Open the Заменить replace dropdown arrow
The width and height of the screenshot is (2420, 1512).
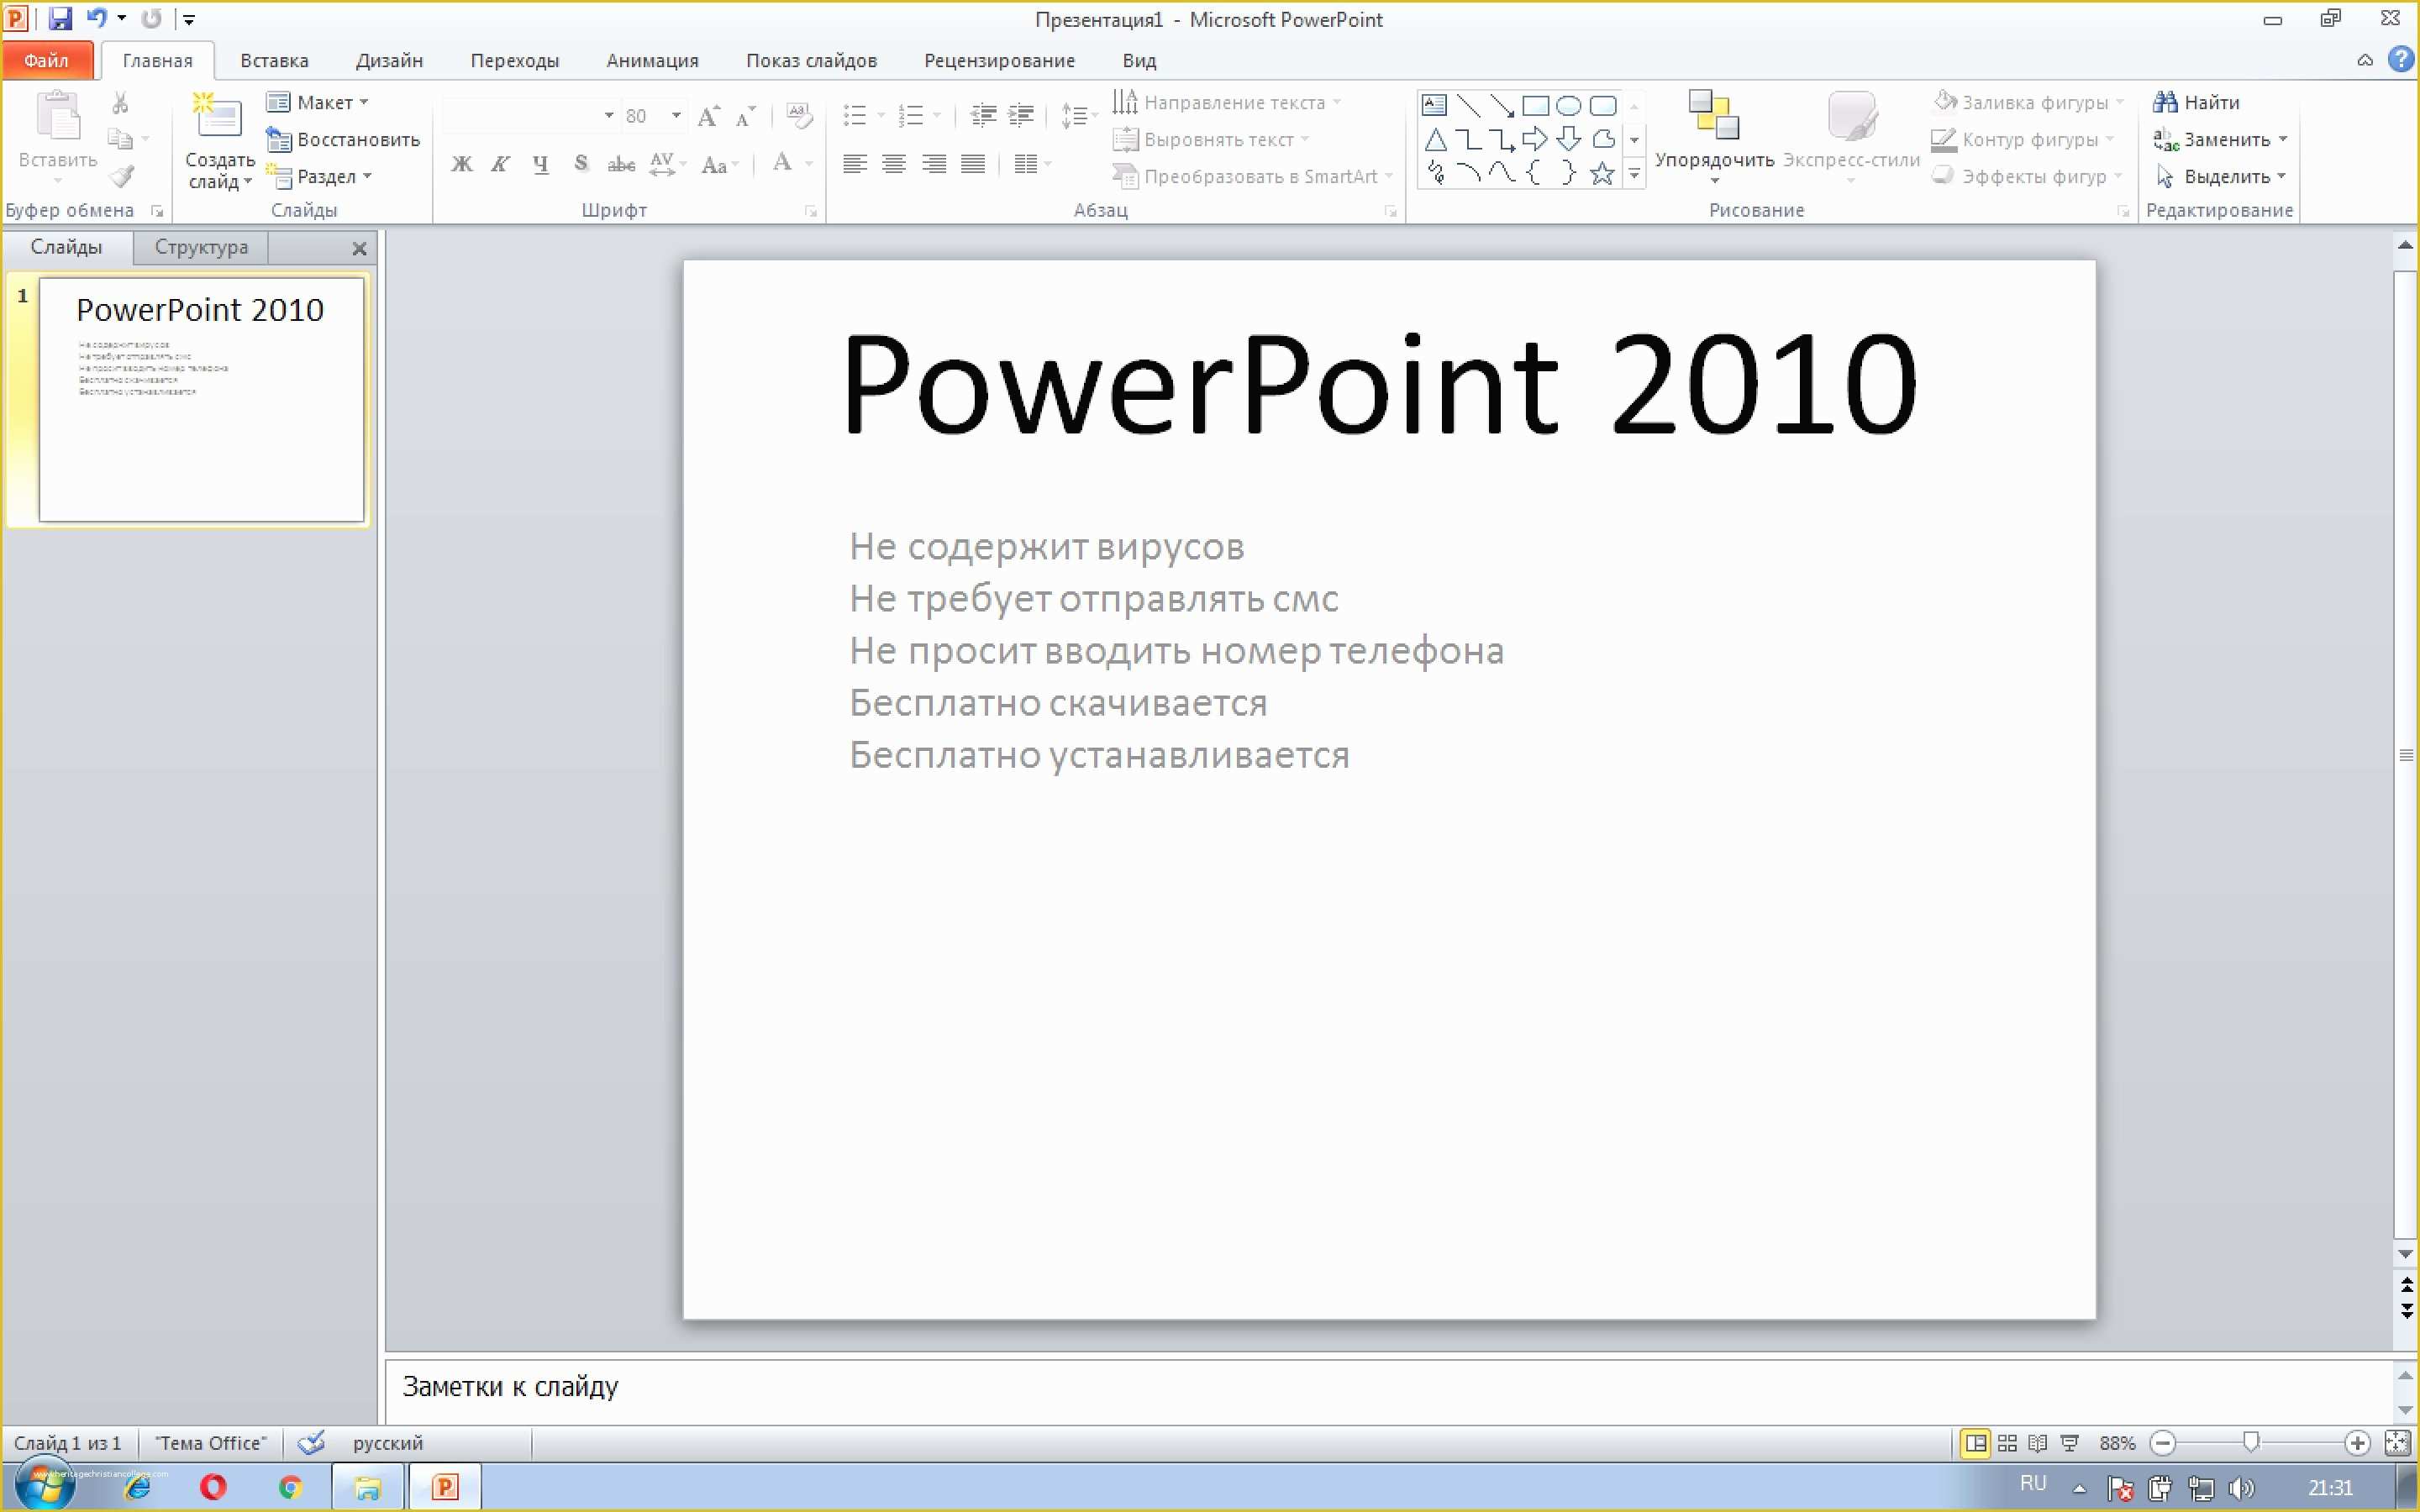(2283, 140)
